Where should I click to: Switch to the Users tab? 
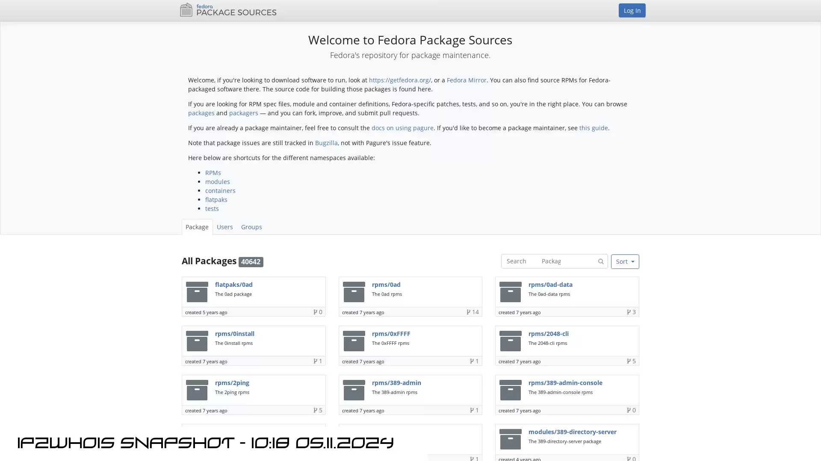point(224,227)
